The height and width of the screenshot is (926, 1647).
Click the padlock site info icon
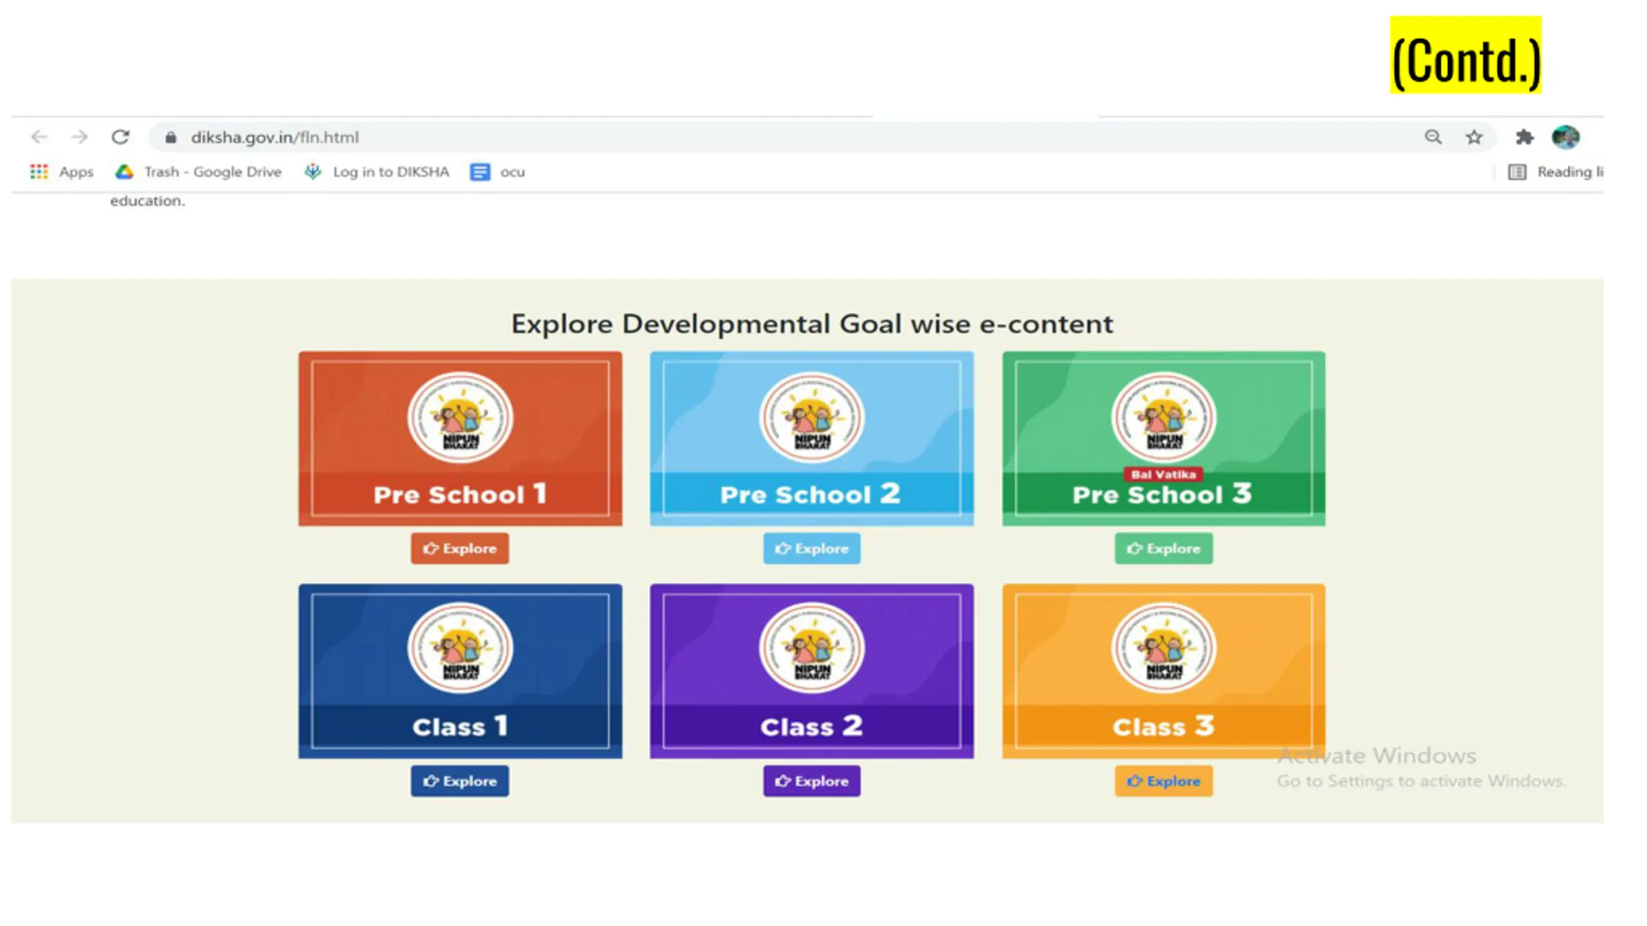170,138
